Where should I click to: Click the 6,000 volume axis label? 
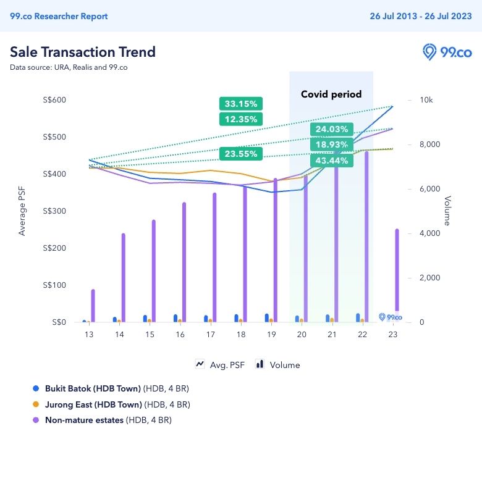(x=429, y=189)
